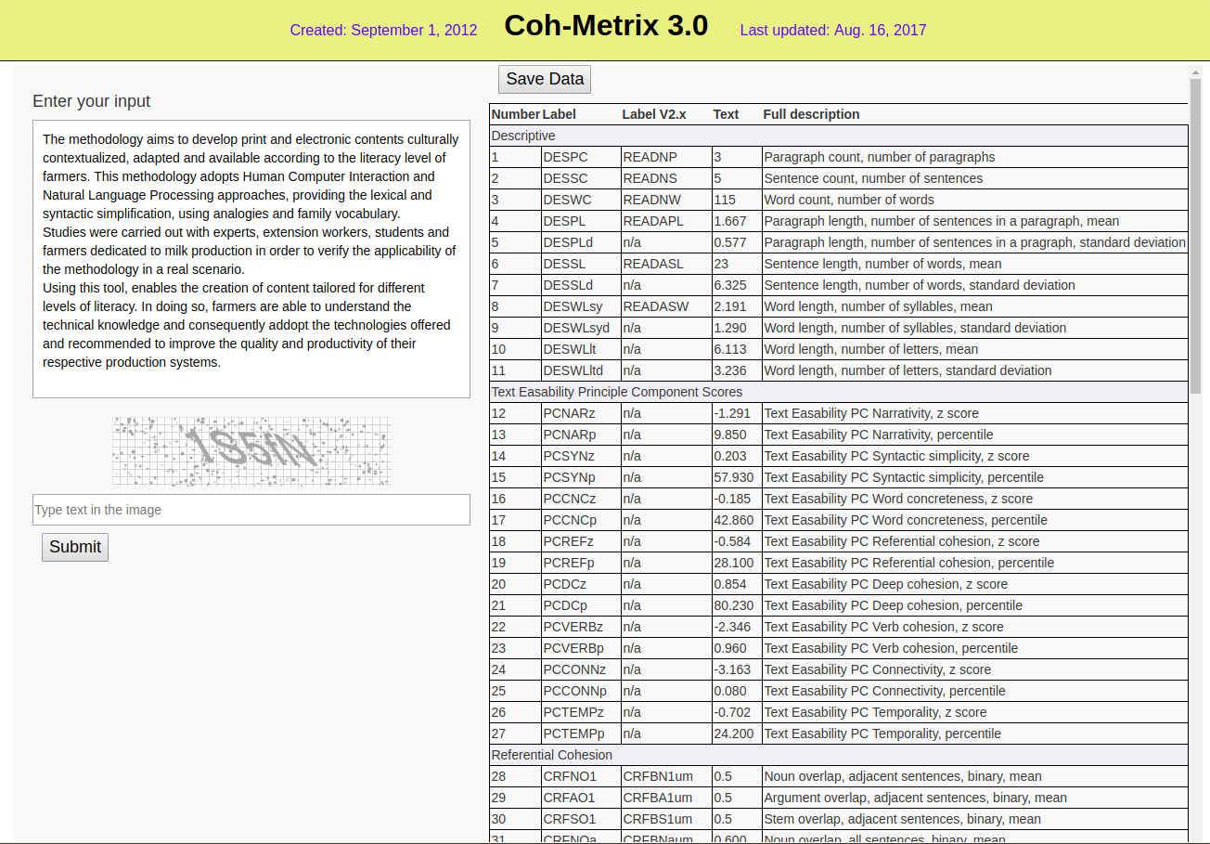Click the PCSYNz label cell
Viewport: 1210px width, 844px height.
[581, 456]
